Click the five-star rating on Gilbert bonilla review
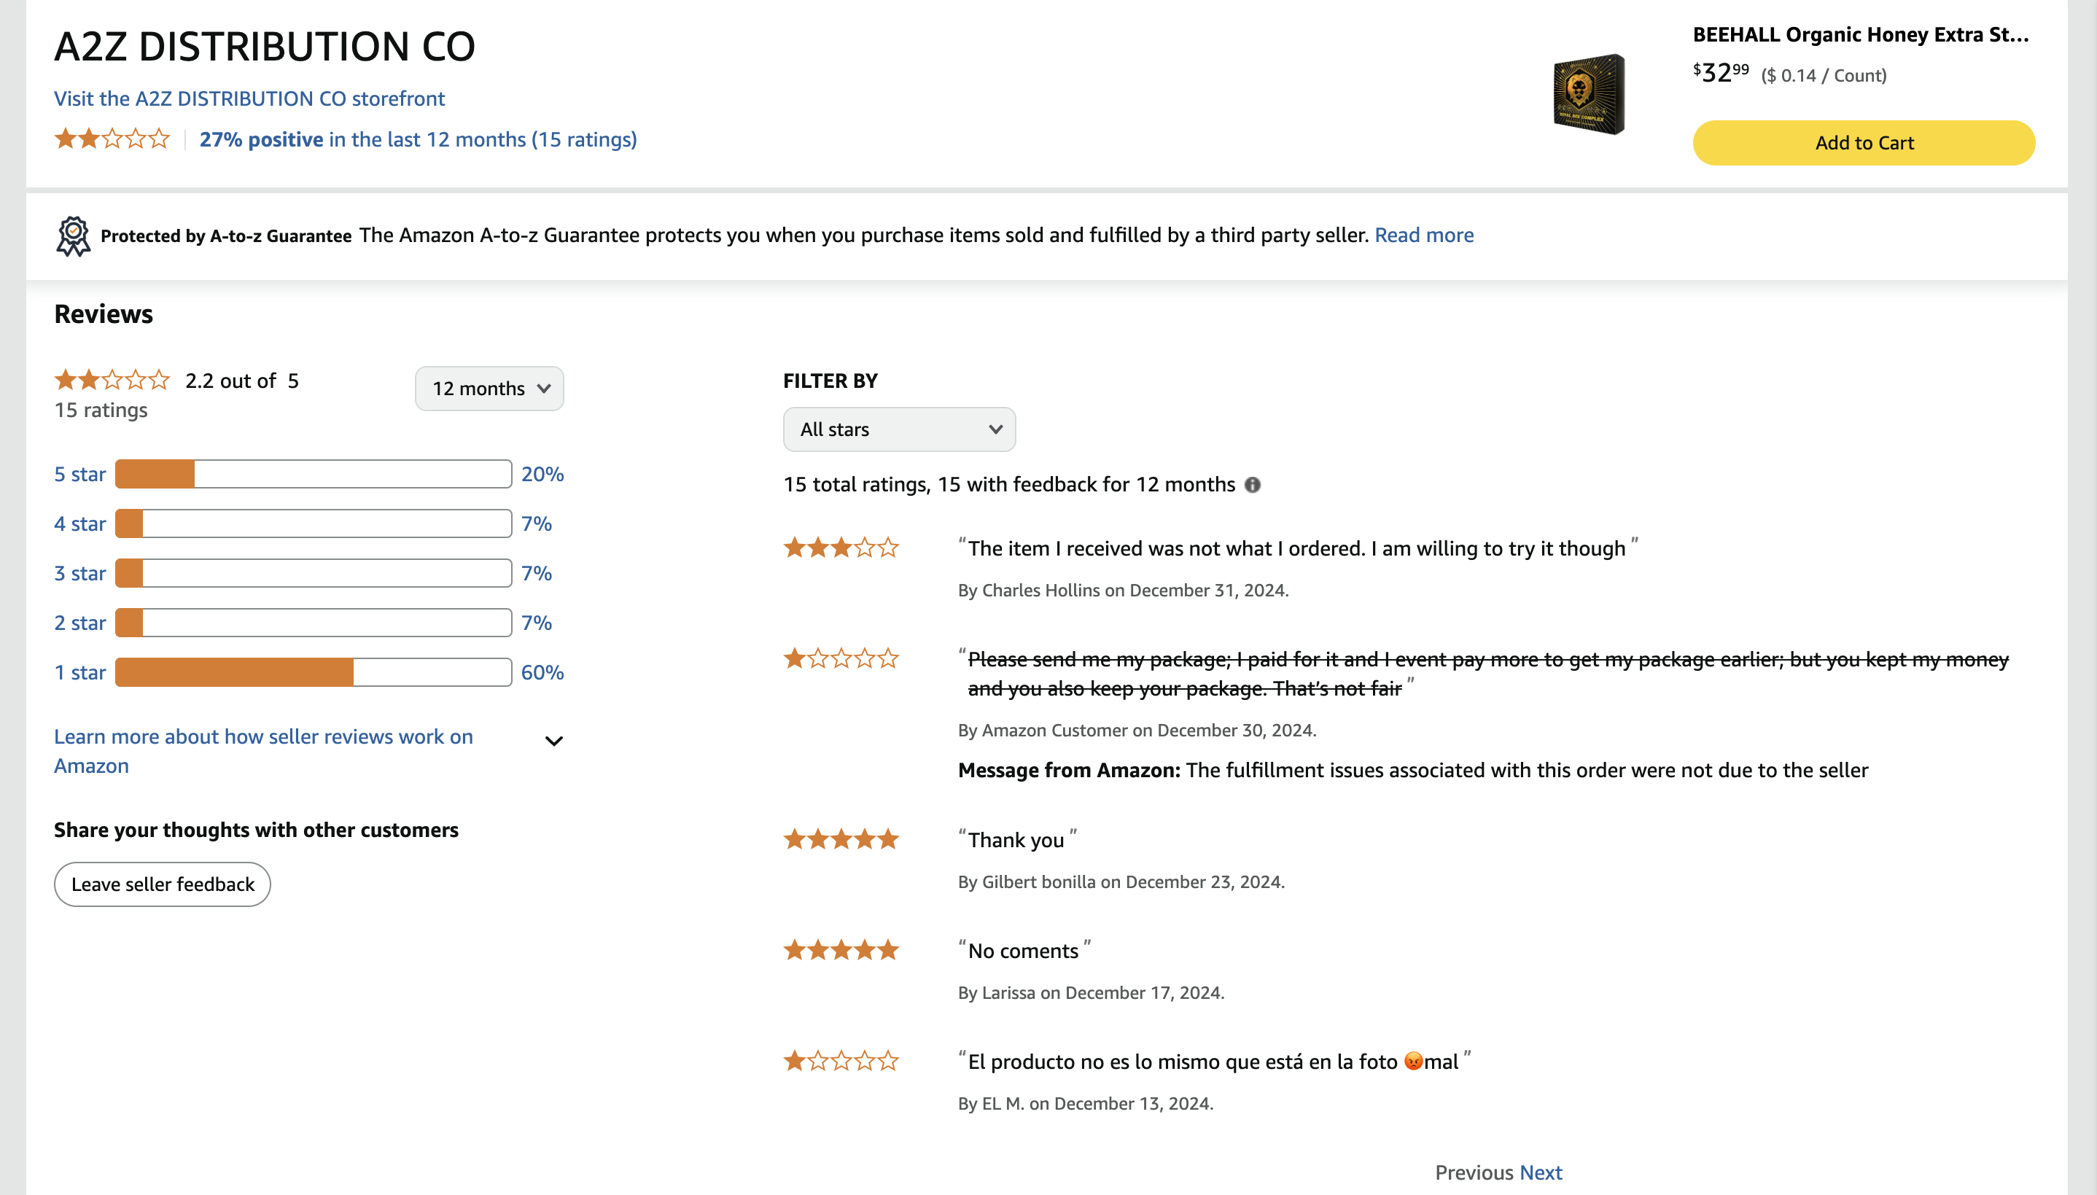Viewport: 2097px width, 1195px height. (x=841, y=838)
